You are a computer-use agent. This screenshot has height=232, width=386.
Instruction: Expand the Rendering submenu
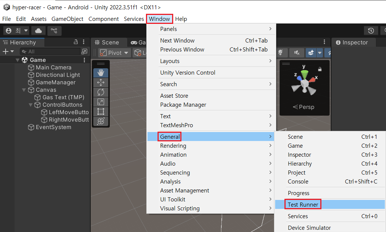(211, 145)
